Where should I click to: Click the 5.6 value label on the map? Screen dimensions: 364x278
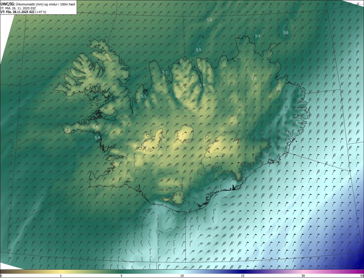[286, 33]
